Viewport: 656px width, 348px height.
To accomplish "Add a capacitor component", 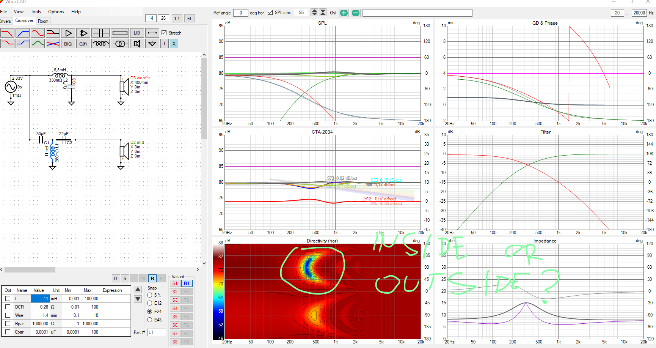I will pos(100,33).
